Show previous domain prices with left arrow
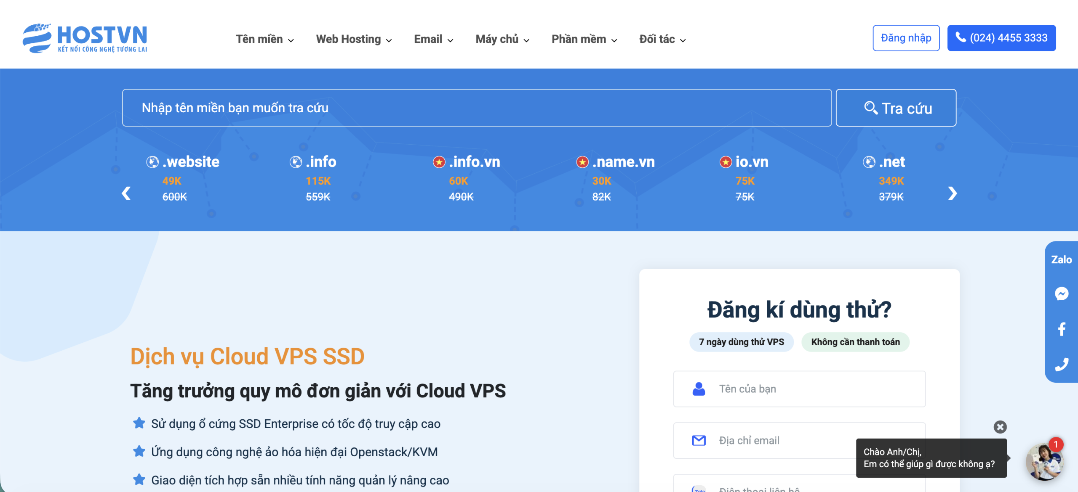 point(126,193)
